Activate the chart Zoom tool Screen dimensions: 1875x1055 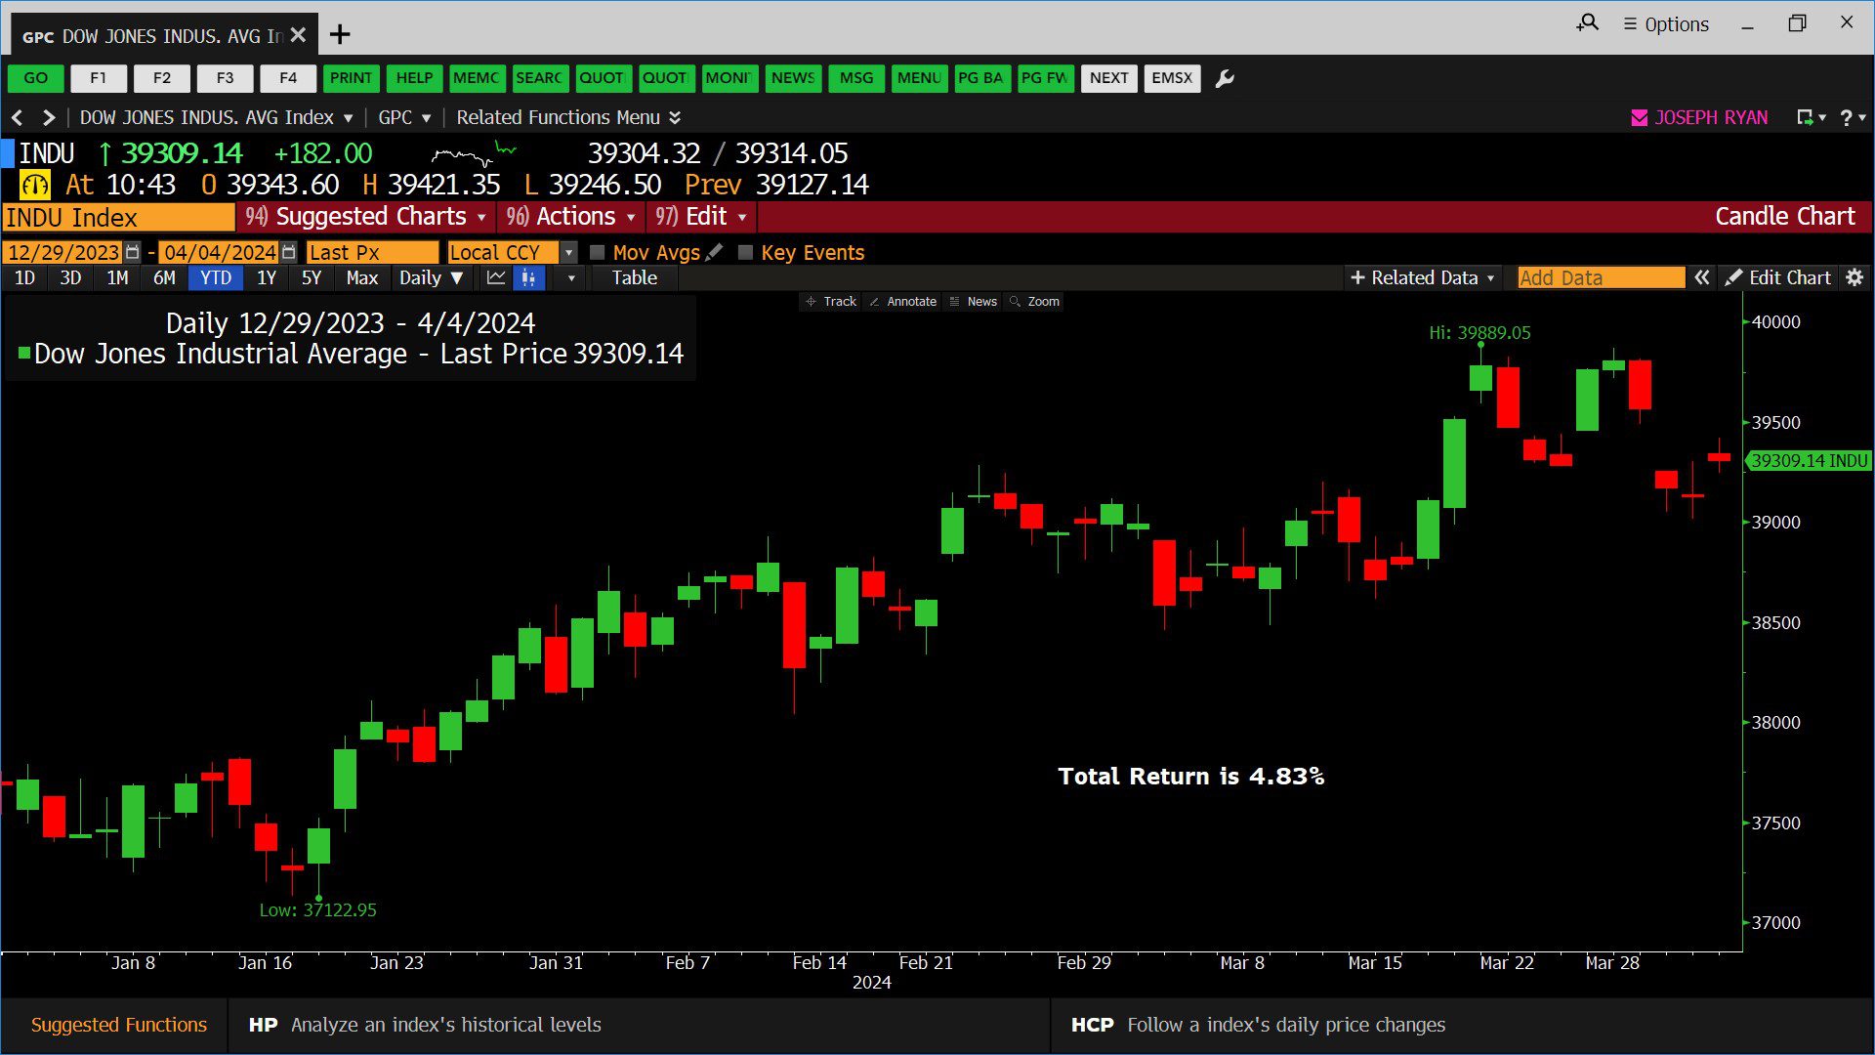[x=1035, y=301]
